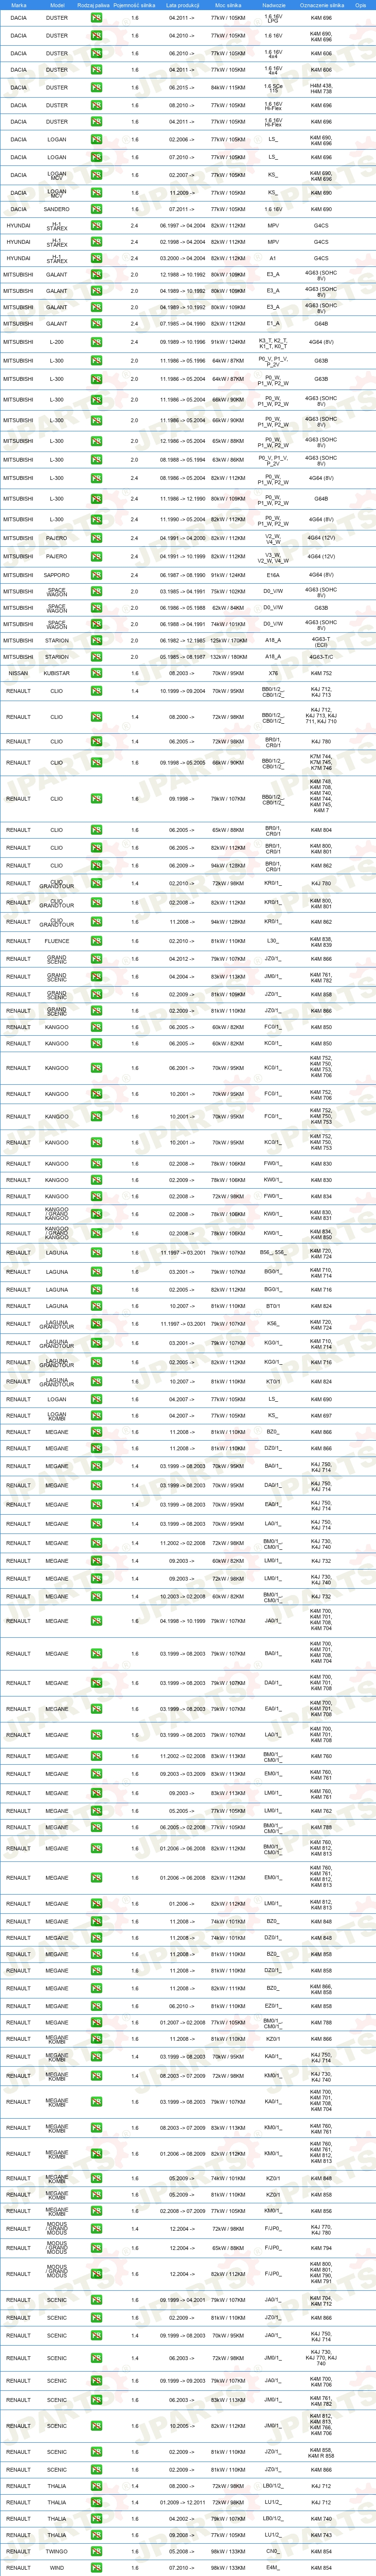Click the KUBISTAR model cell
This screenshot has height=2576, width=376.
pyautogui.click(x=57, y=673)
